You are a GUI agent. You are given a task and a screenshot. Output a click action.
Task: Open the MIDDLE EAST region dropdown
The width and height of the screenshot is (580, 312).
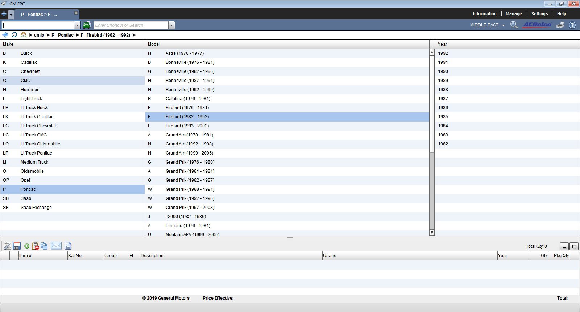click(x=487, y=25)
